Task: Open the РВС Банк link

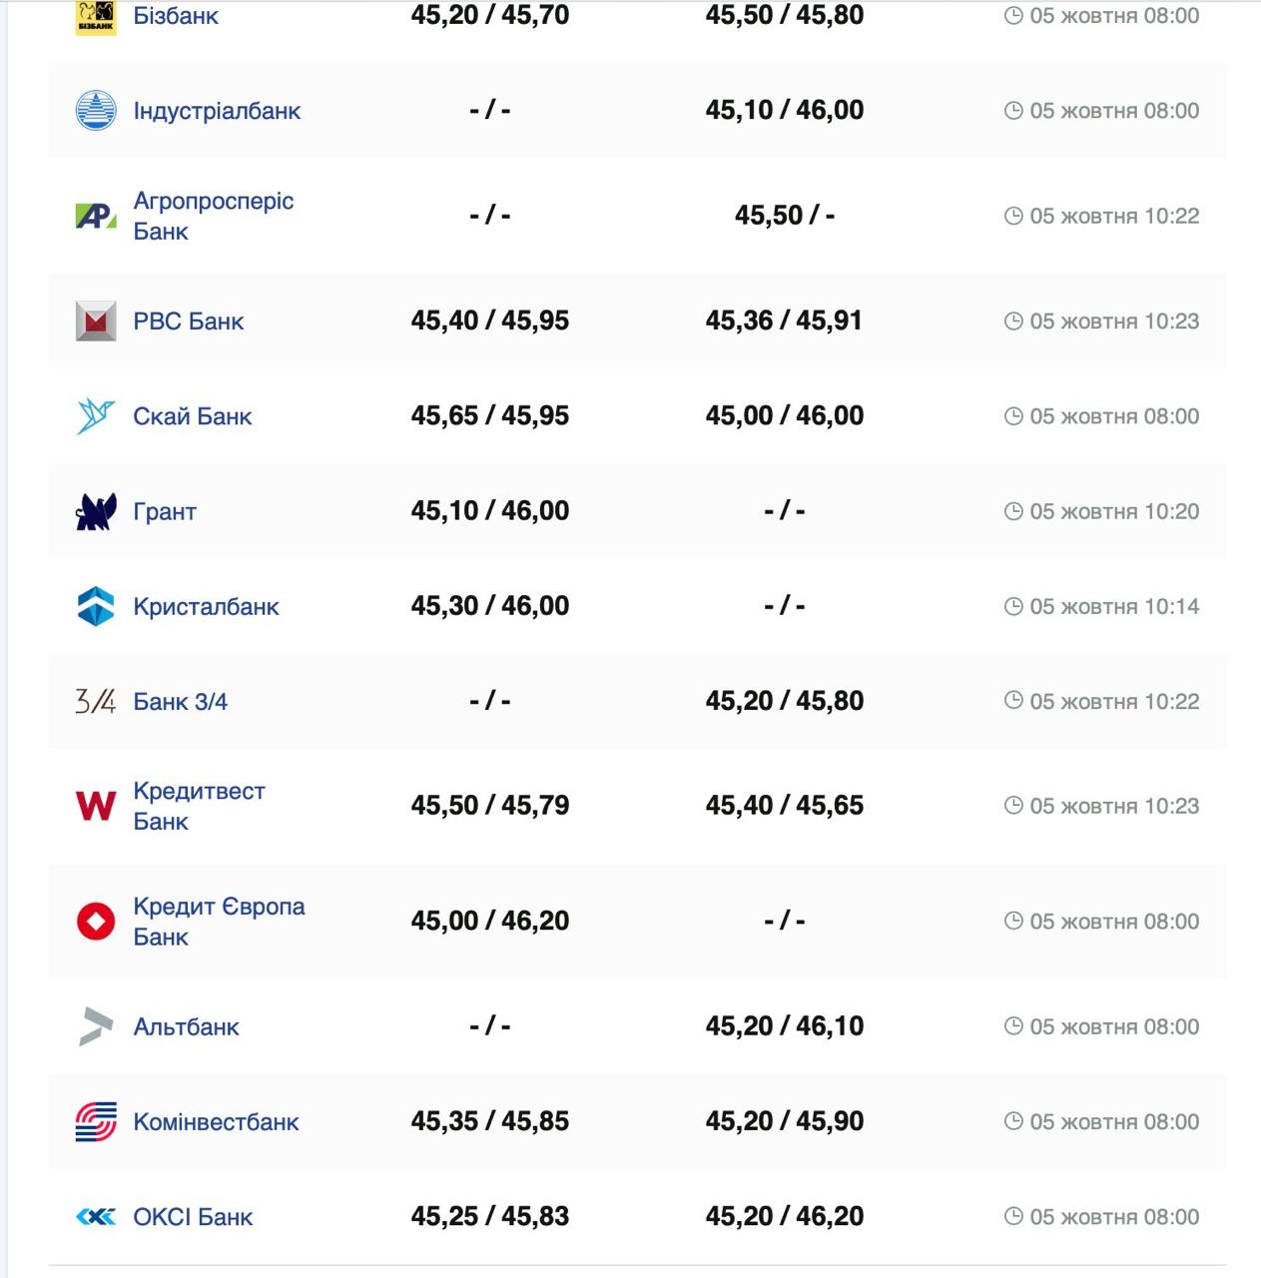Action: (x=189, y=321)
